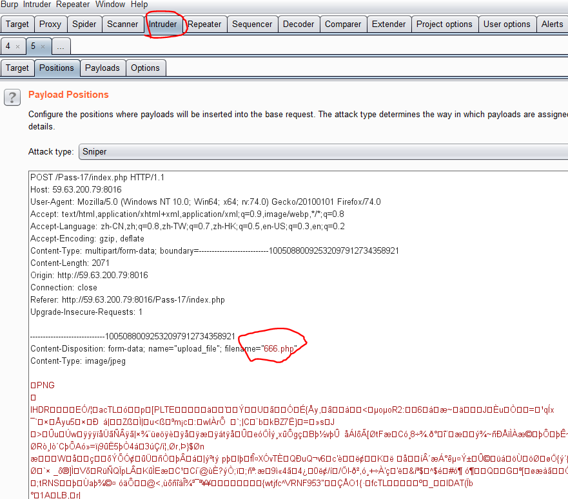Click the IHDR binary data line
The width and height of the screenshot is (568, 499).
[292, 410]
